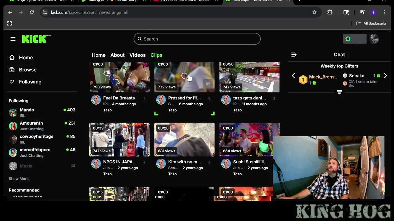
Task: Click the Chat panel heading
Action: [340, 55]
